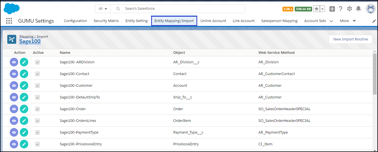
Task: Open the Sage100 heading link
Action: tap(30, 42)
